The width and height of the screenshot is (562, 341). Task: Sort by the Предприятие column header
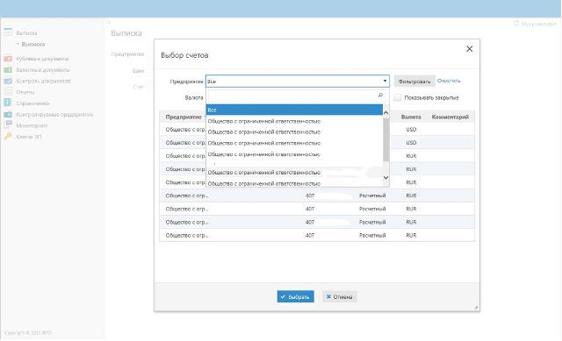click(184, 117)
